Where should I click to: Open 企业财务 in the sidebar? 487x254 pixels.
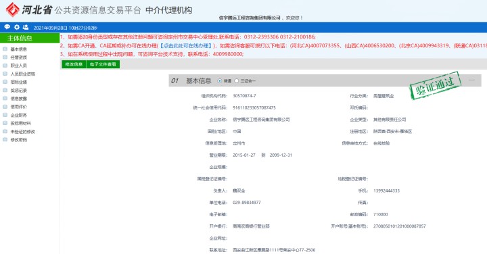(19, 115)
